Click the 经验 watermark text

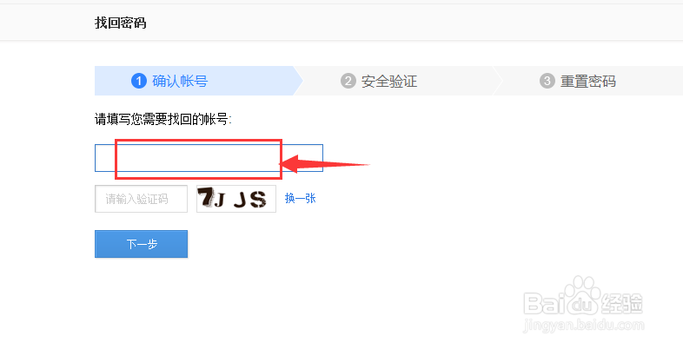tap(622, 303)
